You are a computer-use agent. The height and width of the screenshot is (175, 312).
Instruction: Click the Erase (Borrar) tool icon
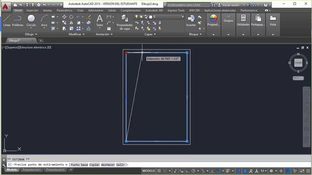pyautogui.click(x=89, y=17)
